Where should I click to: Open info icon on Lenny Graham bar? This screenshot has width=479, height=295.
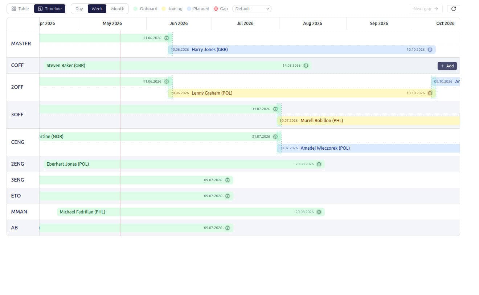tap(430, 93)
